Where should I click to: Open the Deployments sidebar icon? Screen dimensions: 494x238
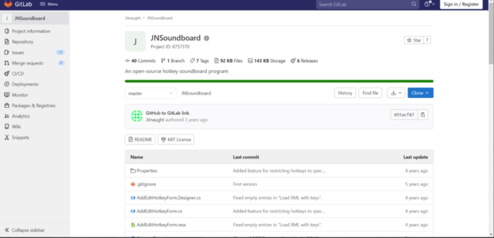coord(7,84)
